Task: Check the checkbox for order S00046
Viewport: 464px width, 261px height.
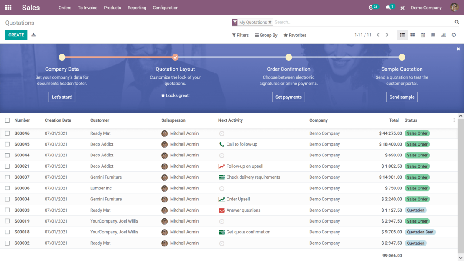Action: [x=7, y=133]
